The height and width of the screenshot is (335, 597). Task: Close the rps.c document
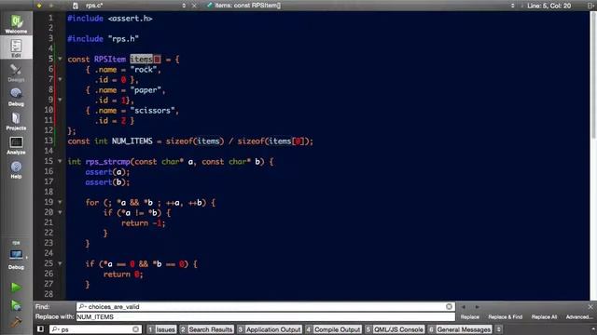click(x=194, y=6)
